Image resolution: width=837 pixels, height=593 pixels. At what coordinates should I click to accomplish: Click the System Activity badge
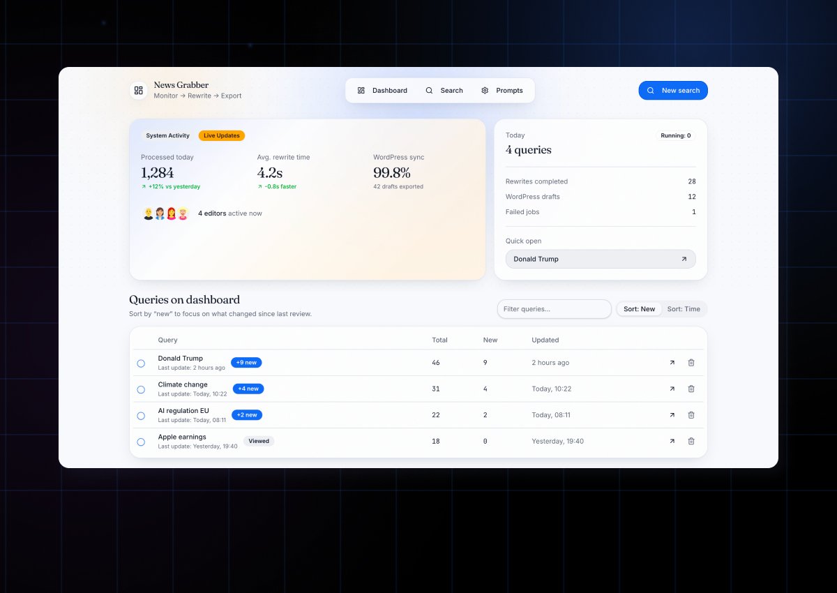tap(167, 135)
